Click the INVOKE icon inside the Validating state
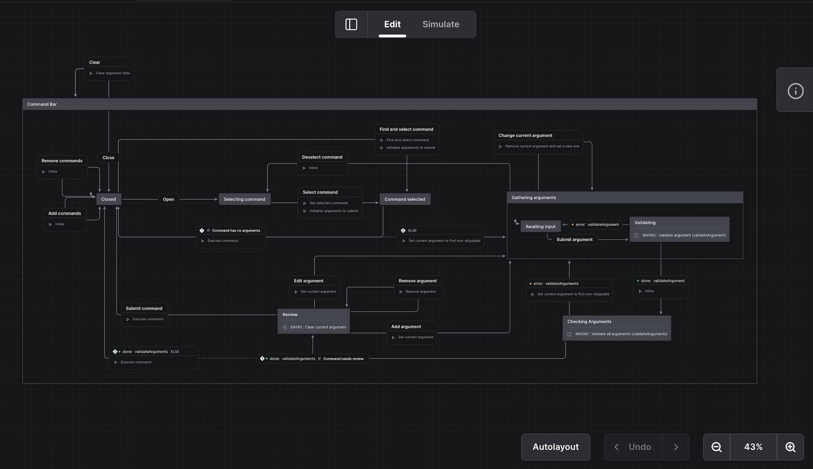 (636, 235)
